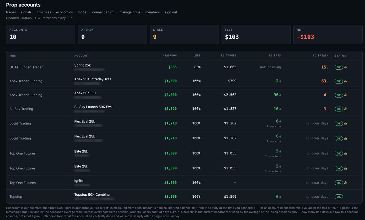365x220 pixels.
Task: Select the stale warning icon on Apex 50K Full
Action: coord(346,95)
